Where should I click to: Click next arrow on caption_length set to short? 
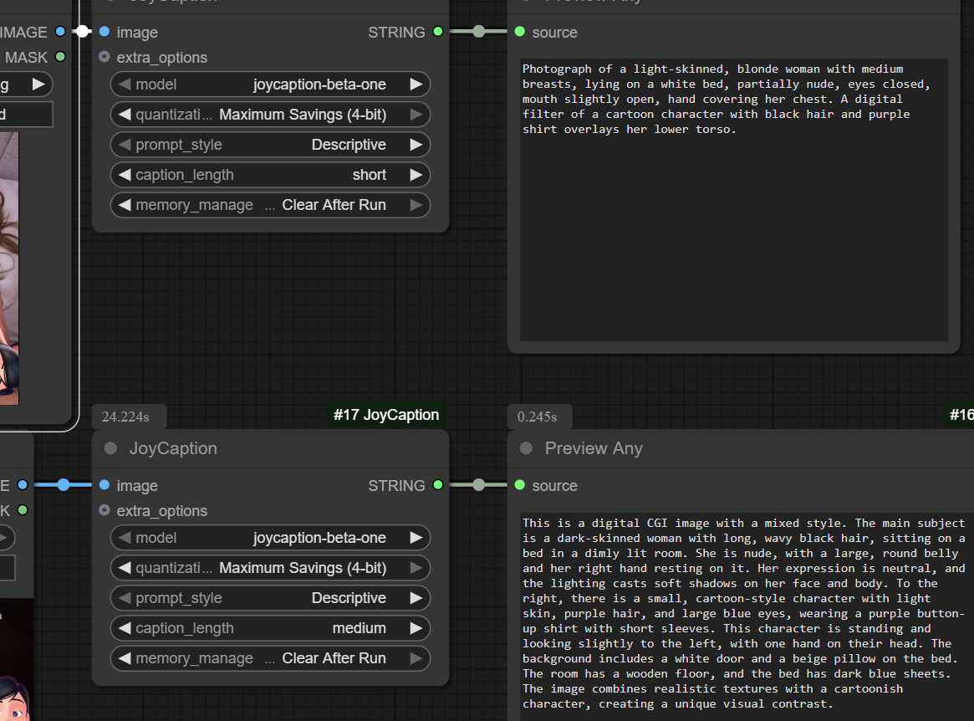(x=416, y=175)
